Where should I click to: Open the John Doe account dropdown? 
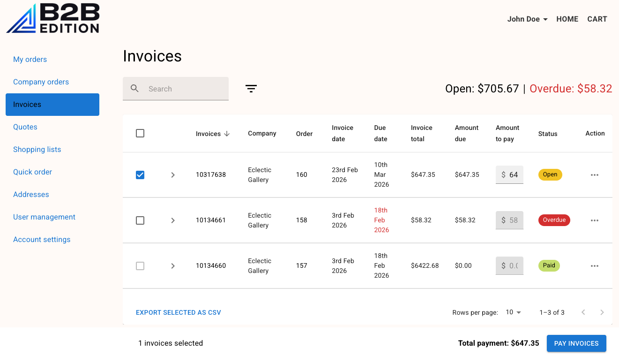click(527, 19)
